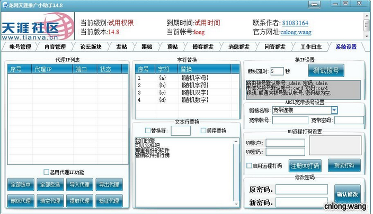Go to the 发贴 tab
The width and height of the screenshot is (373, 214).
121,46
